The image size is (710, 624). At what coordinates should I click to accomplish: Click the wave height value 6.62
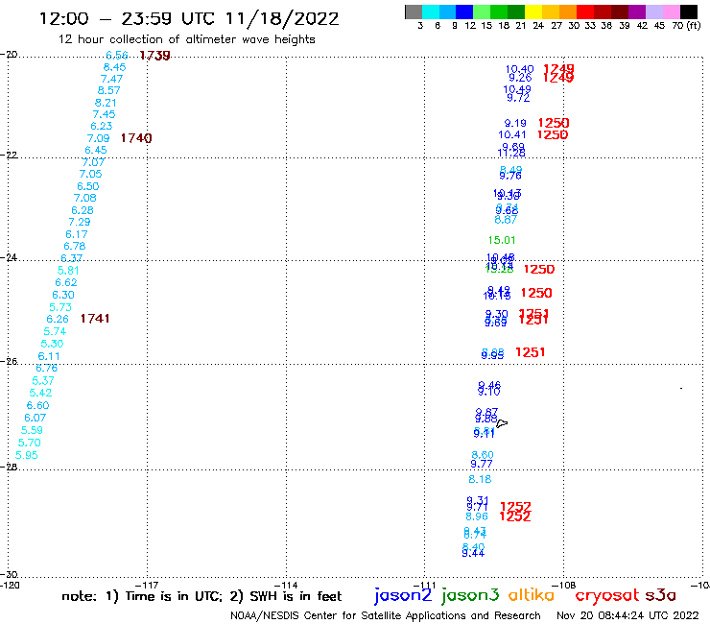[x=66, y=283]
